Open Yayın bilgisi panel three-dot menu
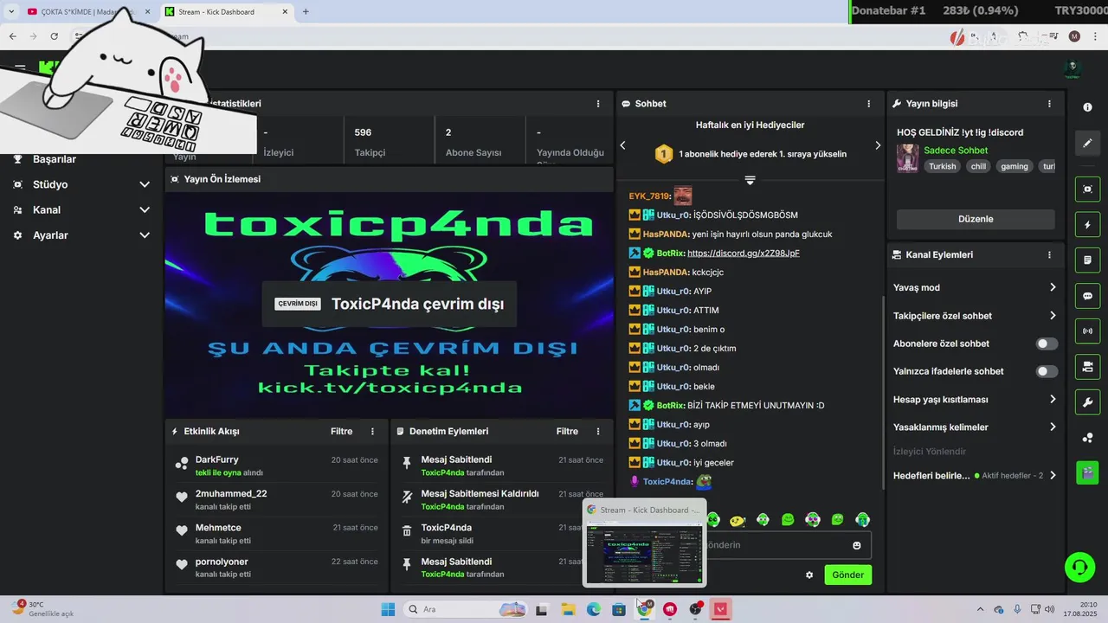This screenshot has width=1108, height=623. tap(1049, 104)
